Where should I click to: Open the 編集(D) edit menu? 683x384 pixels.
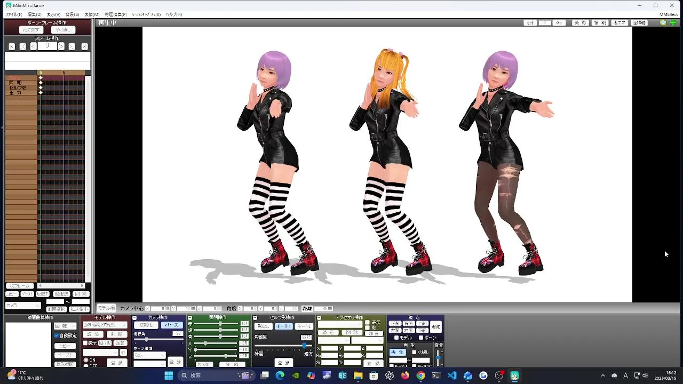point(34,14)
